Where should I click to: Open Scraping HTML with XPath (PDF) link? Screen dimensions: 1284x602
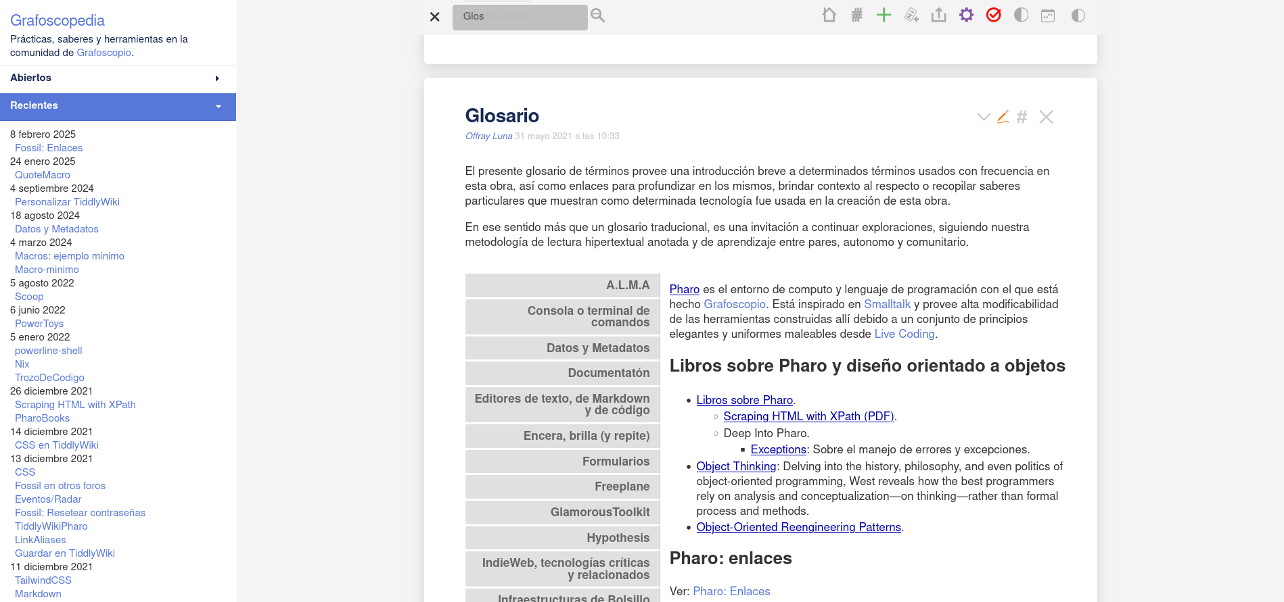tap(808, 416)
